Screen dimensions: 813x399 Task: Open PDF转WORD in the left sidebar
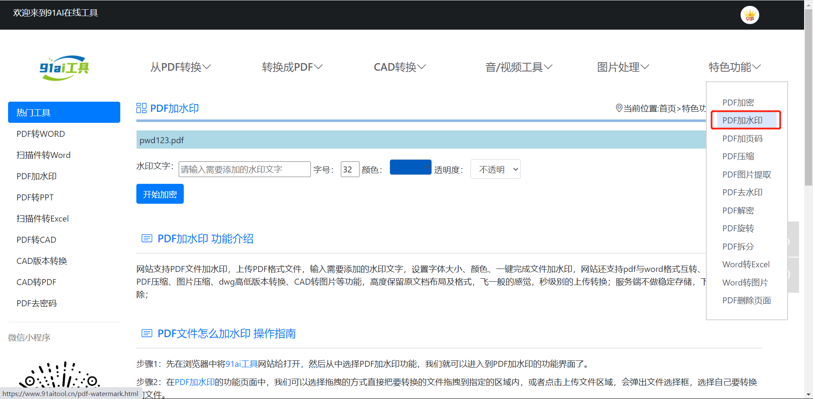41,134
